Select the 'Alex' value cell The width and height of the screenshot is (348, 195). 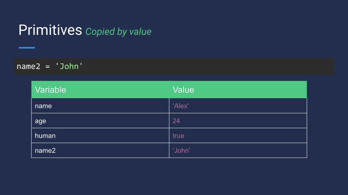pos(238,106)
